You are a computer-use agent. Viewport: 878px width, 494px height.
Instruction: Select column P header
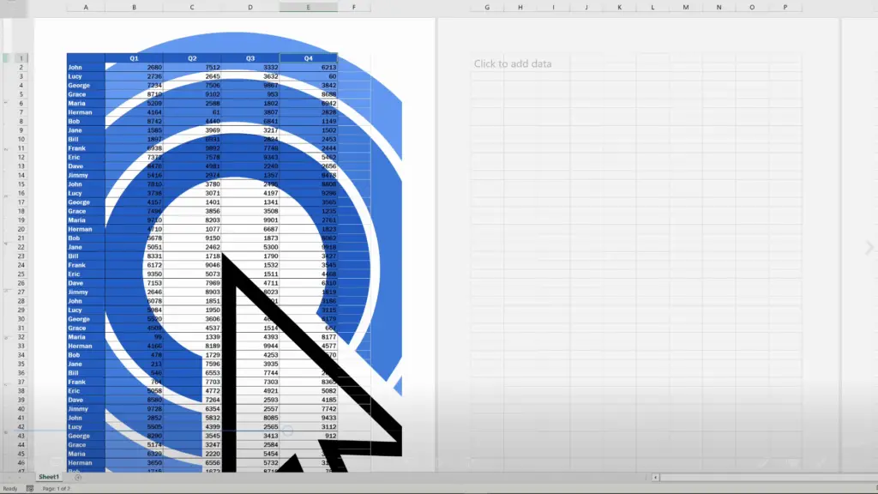pyautogui.click(x=785, y=7)
